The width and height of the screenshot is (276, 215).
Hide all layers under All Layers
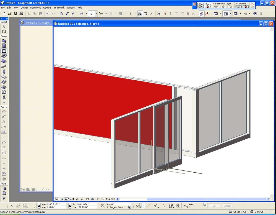tap(238, 7)
